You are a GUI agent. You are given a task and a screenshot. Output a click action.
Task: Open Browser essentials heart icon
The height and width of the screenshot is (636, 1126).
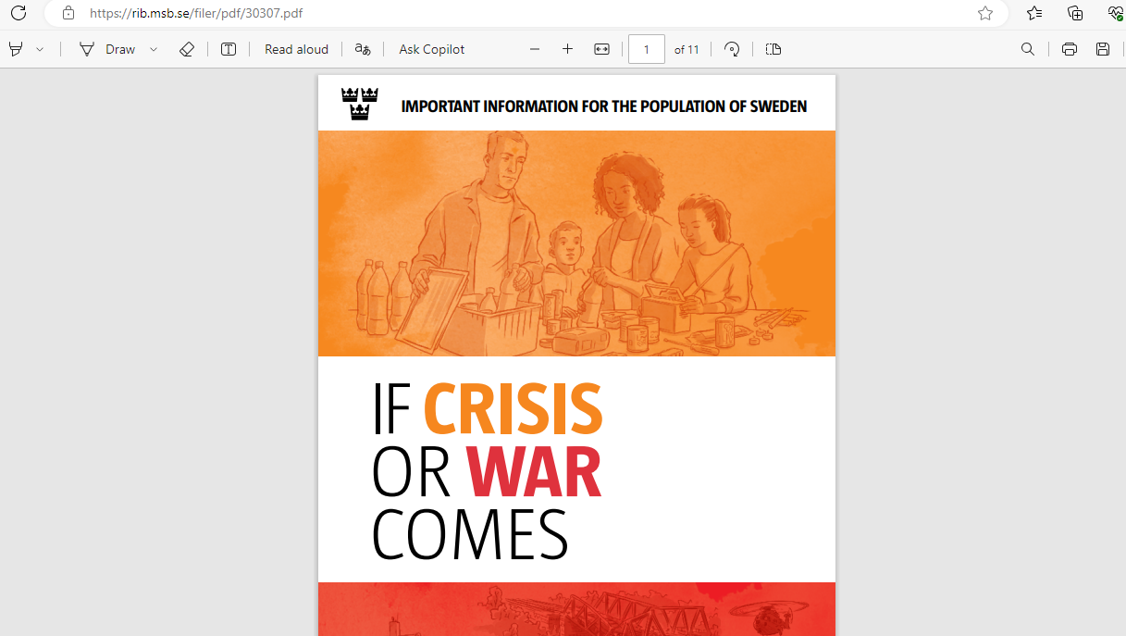coord(1115,13)
